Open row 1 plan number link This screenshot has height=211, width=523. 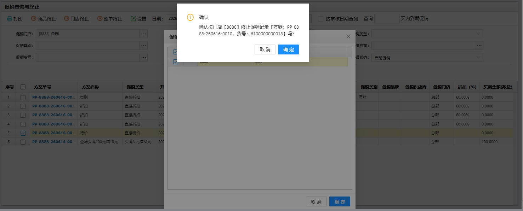pos(54,97)
